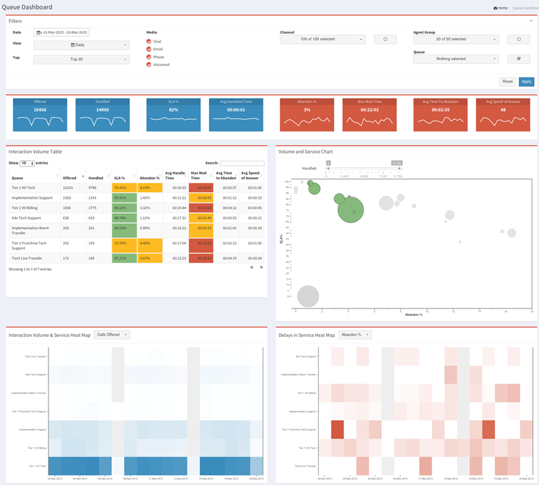
Task: Collapse the Filters panel with minus icon
Action: click(x=531, y=21)
